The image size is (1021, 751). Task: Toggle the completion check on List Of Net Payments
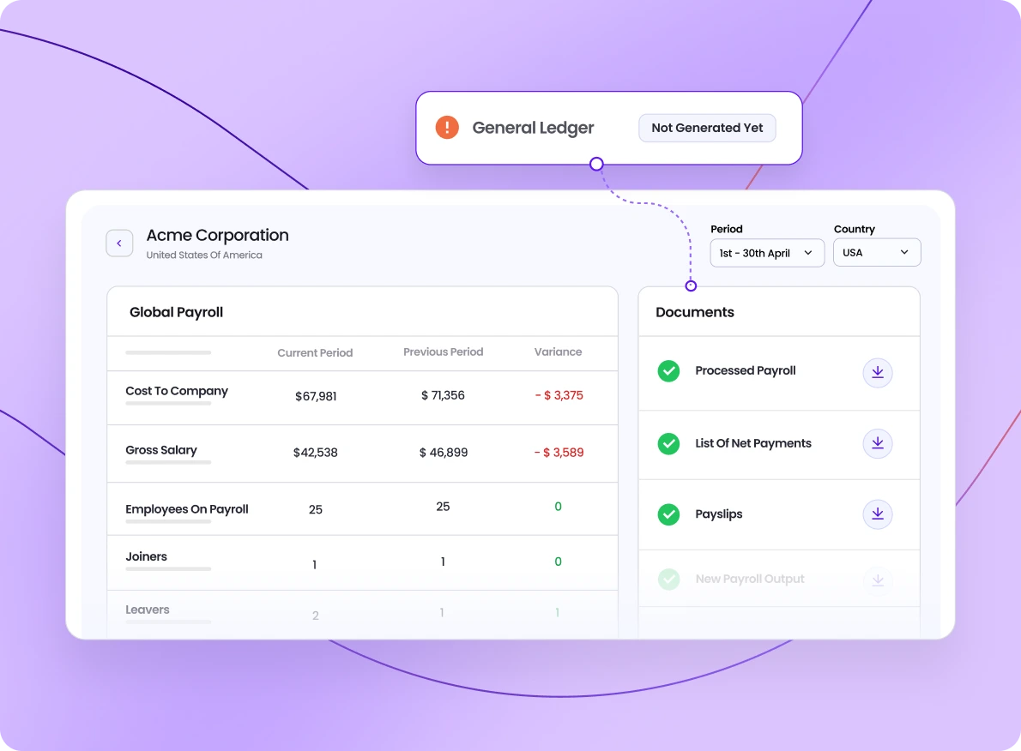click(x=668, y=443)
